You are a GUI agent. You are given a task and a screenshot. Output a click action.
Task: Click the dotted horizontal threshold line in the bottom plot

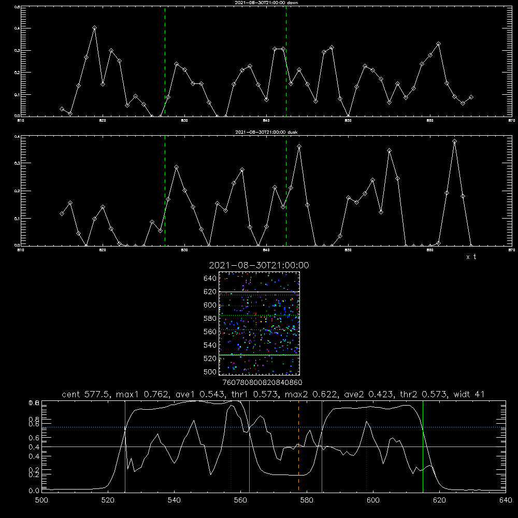pos(274,427)
